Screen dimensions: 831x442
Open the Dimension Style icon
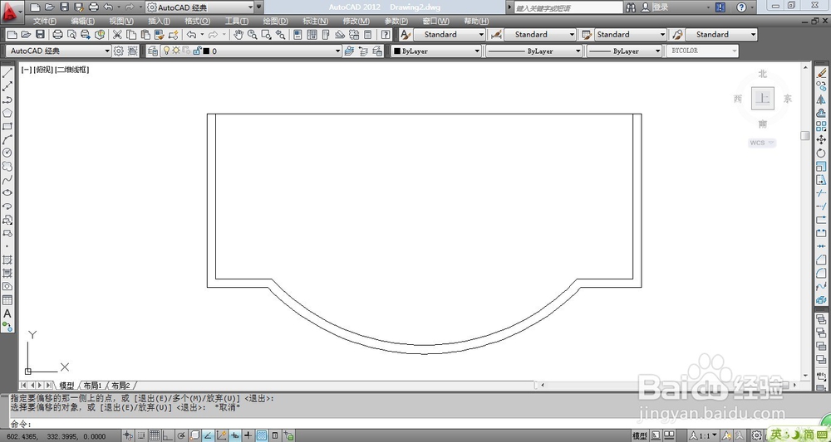click(x=496, y=34)
